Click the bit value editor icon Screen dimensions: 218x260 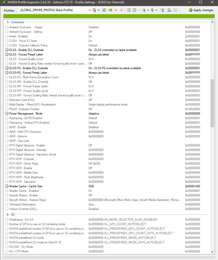pos(175,10)
